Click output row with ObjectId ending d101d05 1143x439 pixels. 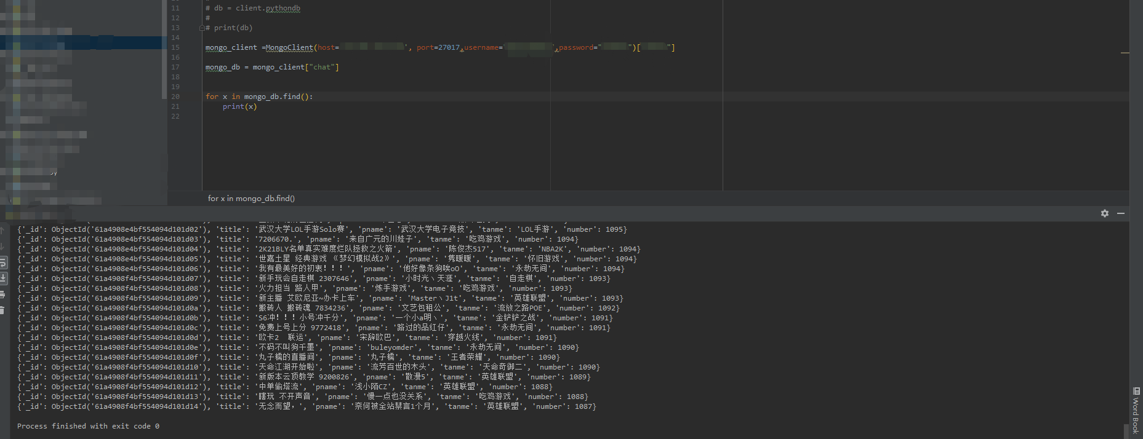tap(327, 259)
